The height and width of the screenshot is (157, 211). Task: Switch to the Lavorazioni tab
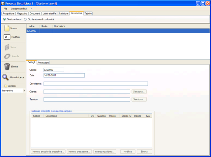coord(76,13)
